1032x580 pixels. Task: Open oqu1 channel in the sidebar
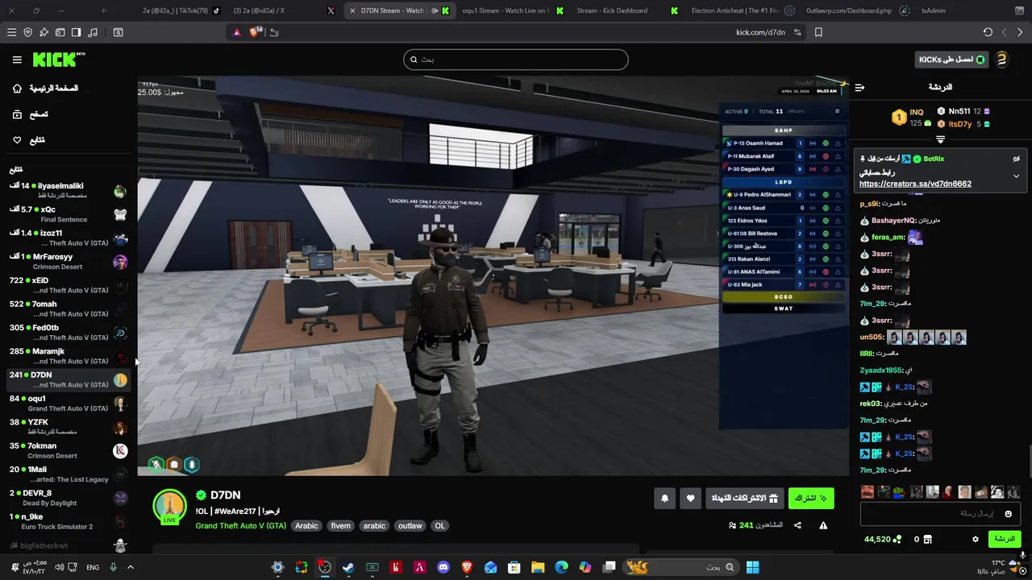coord(68,403)
